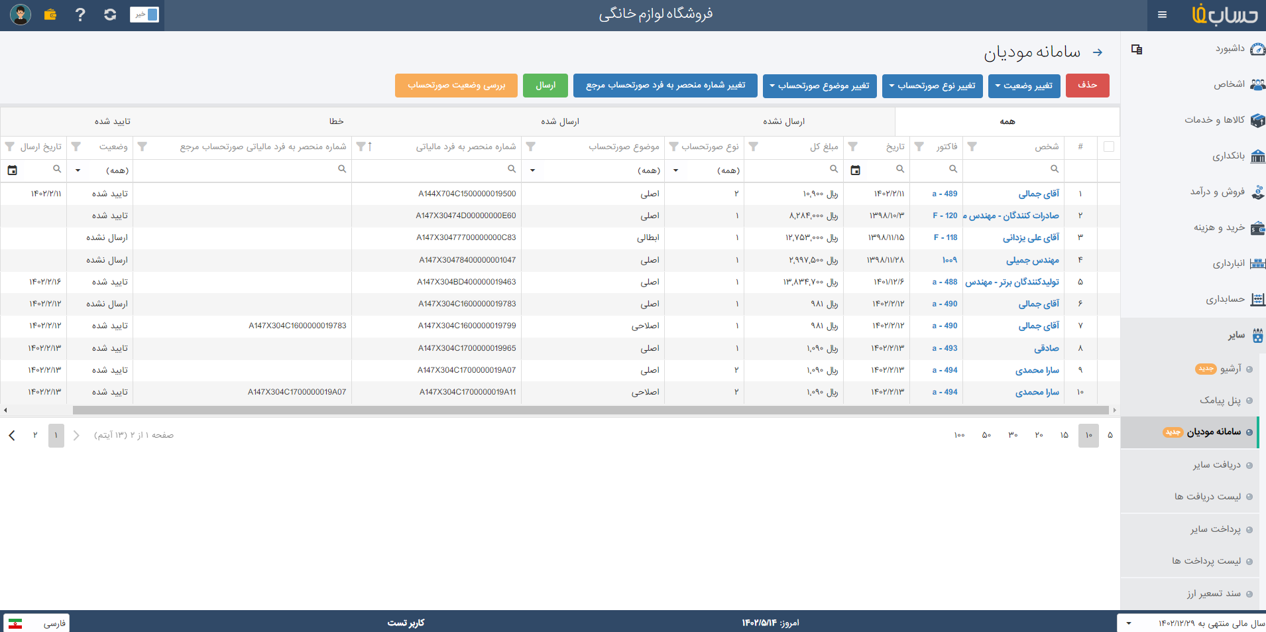Go to page ۲ in the pagination

[35, 436]
